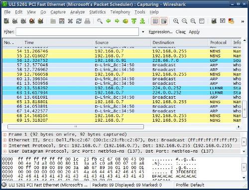
Task: Open the Statistics menu
Action: tap(98, 12)
